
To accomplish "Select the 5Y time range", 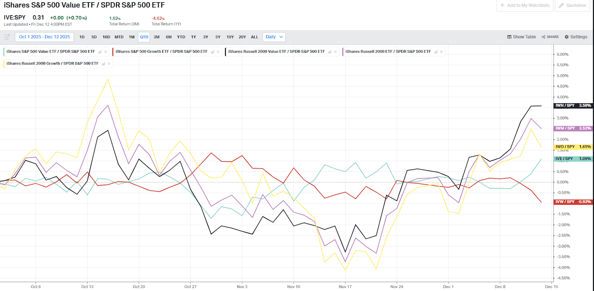I will click(x=218, y=37).
